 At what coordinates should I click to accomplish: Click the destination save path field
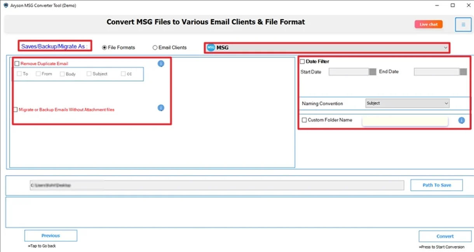click(x=217, y=186)
